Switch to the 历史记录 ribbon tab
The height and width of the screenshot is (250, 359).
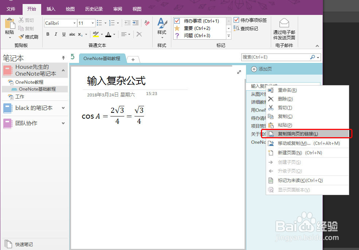(94, 9)
